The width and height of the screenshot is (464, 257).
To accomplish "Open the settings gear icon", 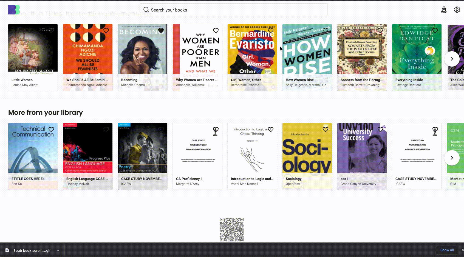I will [x=457, y=10].
